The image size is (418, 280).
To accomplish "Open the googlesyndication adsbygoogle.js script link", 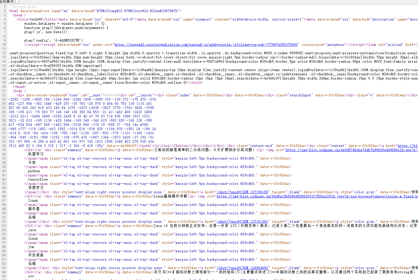I will [206, 45].
